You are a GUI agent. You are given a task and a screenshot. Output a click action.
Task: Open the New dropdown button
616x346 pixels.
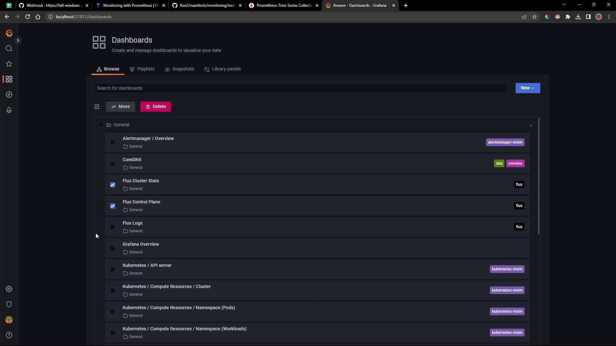528,88
